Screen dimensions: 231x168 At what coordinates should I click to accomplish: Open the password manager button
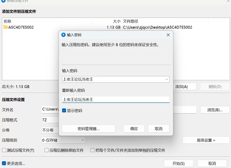point(88,129)
